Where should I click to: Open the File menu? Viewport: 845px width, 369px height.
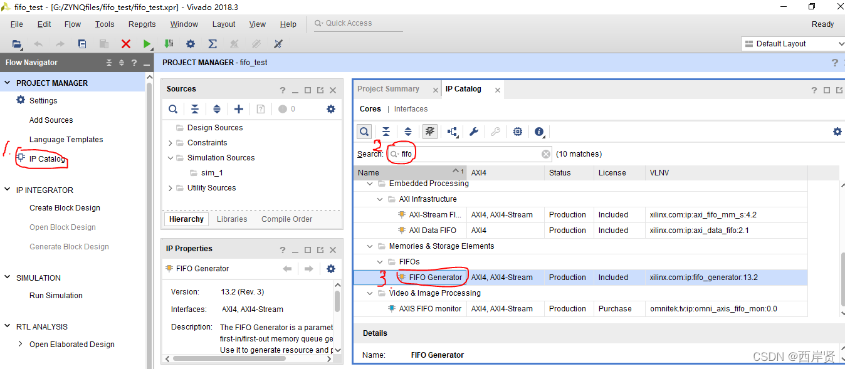pyautogui.click(x=17, y=24)
